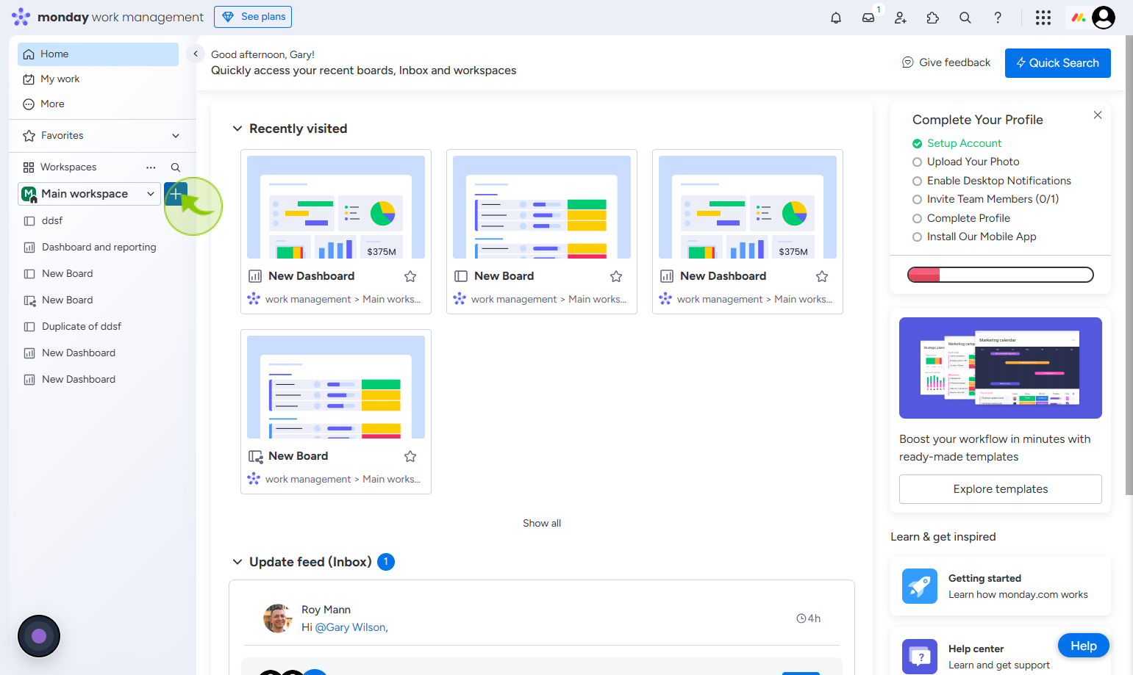This screenshot has height=675, width=1133.
Task: Click the Setup Account completed step
Action: 957,143
